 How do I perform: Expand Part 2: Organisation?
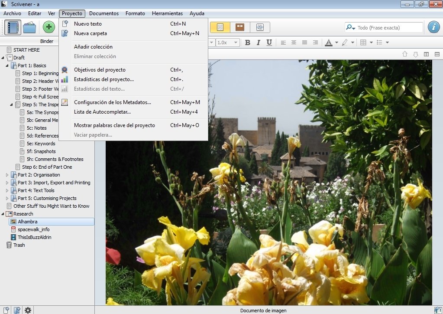point(7,175)
